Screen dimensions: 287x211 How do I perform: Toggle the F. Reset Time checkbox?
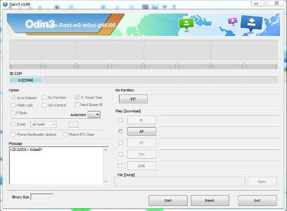pos(77,97)
